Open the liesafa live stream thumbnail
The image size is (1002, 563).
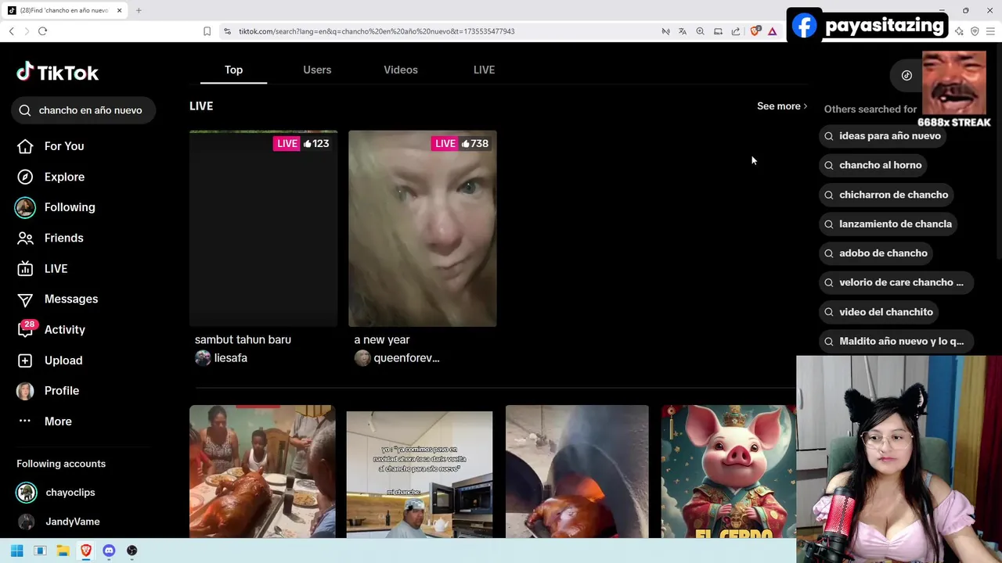[x=263, y=228]
